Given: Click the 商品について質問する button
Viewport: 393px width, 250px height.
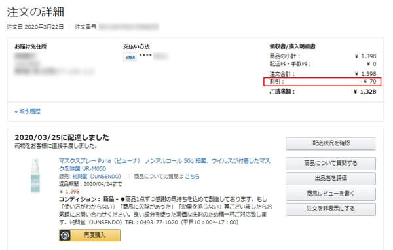Looking at the screenshot, I should click(x=331, y=164).
